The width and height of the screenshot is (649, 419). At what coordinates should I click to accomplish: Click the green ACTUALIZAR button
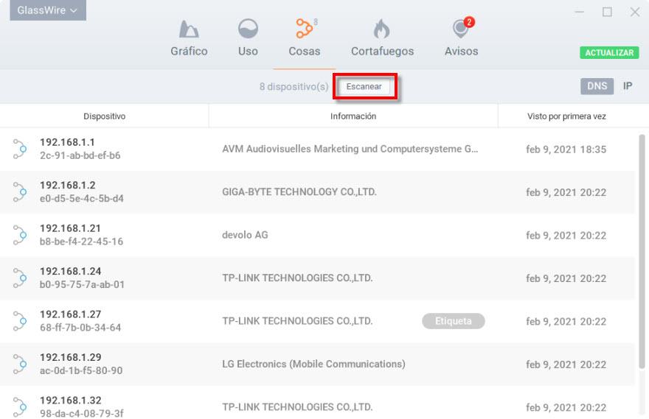pyautogui.click(x=609, y=53)
